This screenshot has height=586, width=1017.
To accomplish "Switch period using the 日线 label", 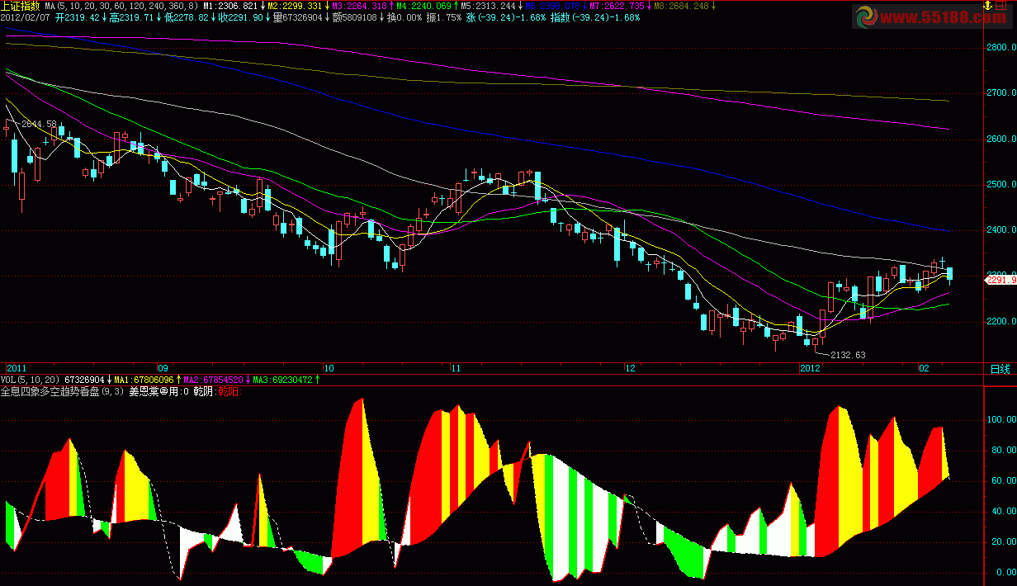I will [999, 368].
